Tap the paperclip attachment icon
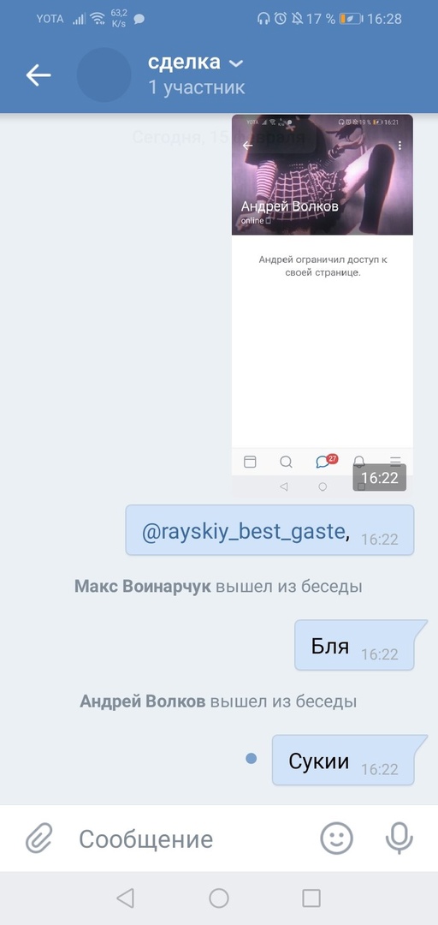This screenshot has width=438, height=925. (x=38, y=838)
